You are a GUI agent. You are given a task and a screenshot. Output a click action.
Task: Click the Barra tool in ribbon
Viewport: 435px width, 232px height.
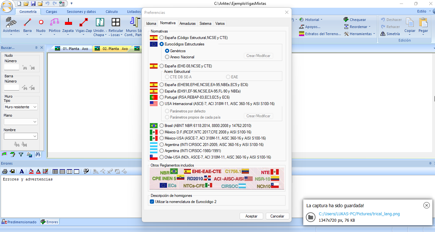click(27, 25)
